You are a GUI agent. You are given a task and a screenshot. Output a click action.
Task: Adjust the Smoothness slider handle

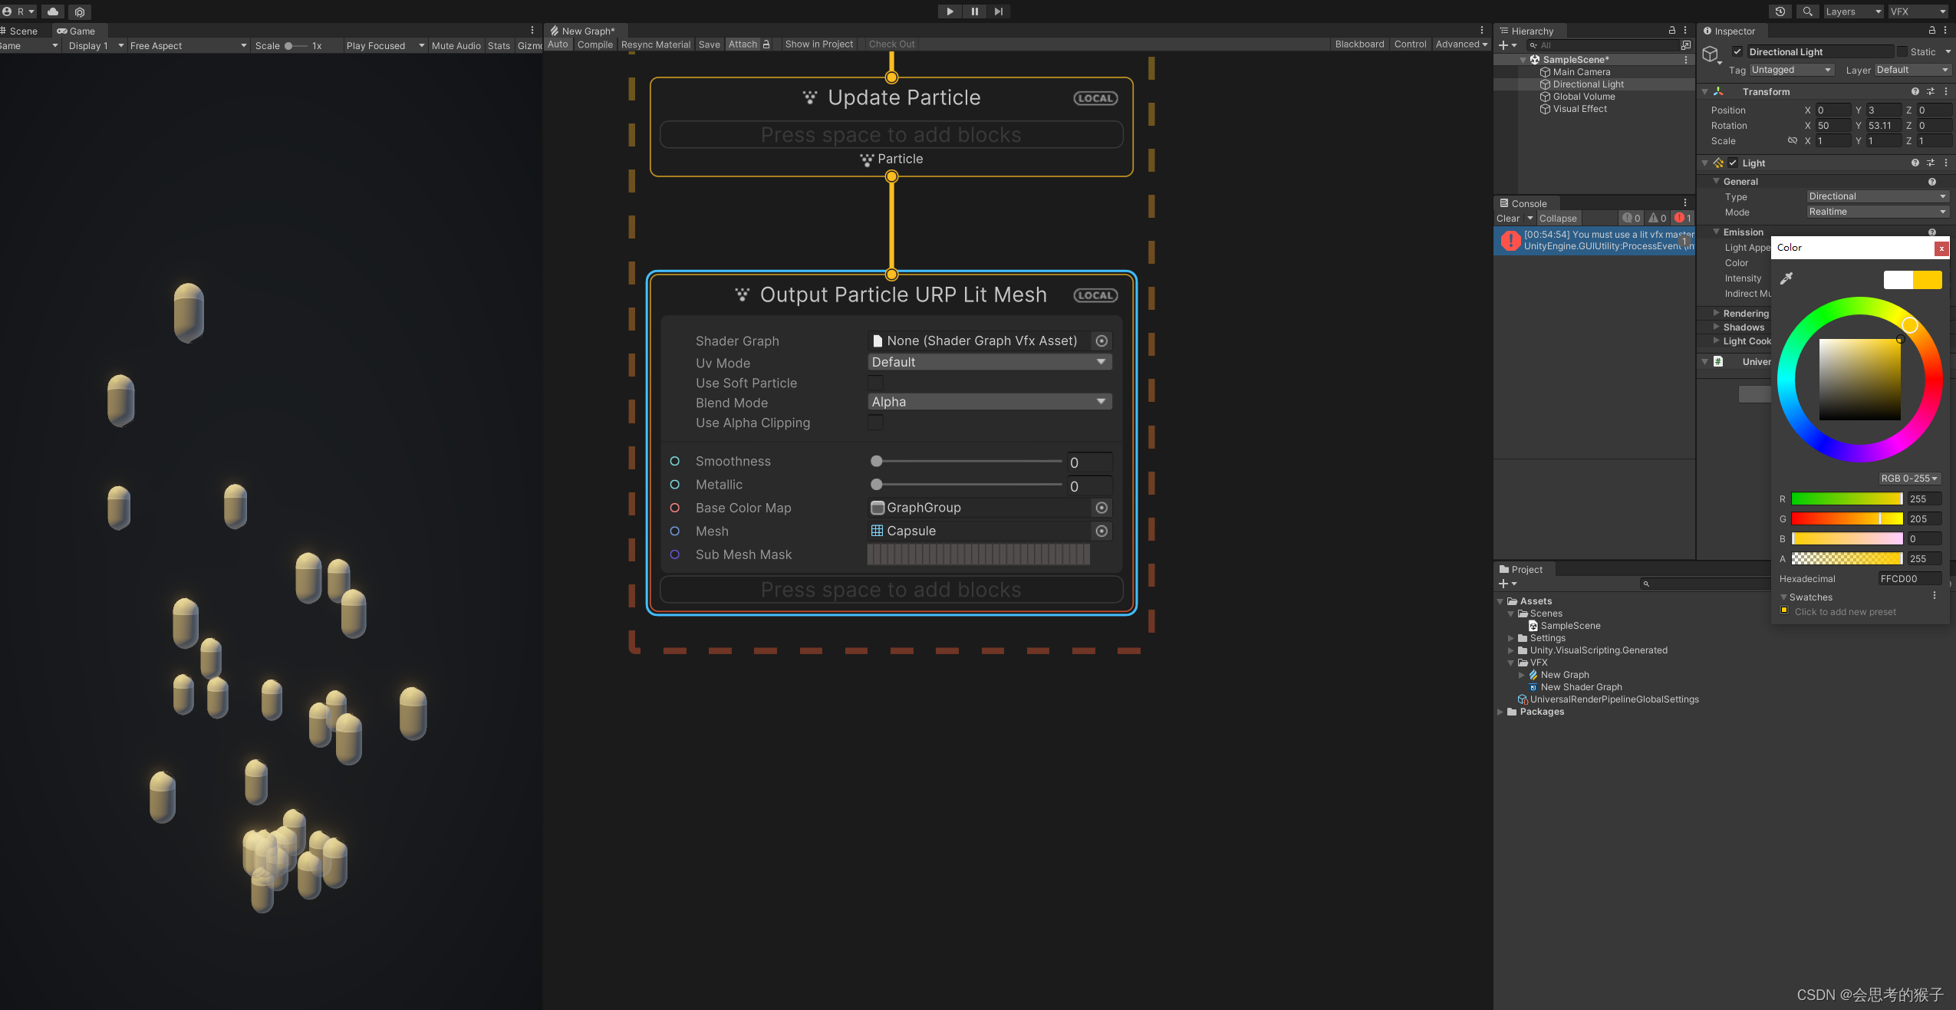click(x=877, y=461)
